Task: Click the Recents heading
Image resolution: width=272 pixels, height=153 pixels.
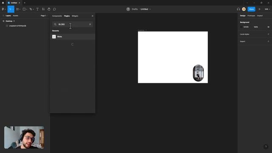Action: (56, 31)
